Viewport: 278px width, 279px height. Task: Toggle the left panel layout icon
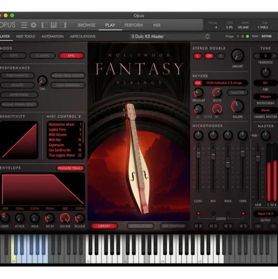[44, 25]
